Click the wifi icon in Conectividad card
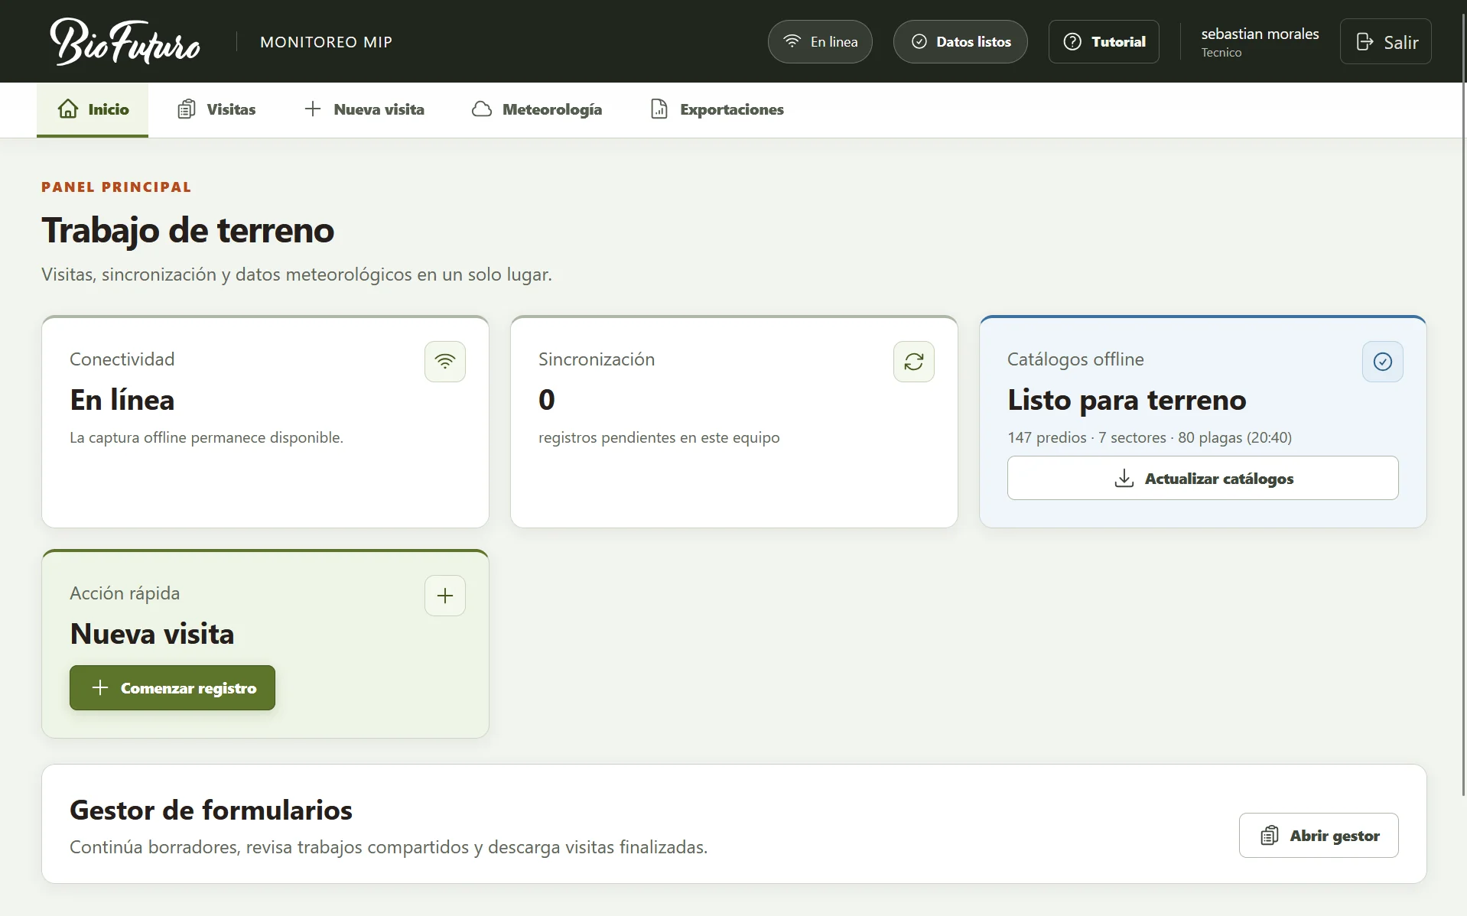Image resolution: width=1467 pixels, height=916 pixels. tap(445, 362)
